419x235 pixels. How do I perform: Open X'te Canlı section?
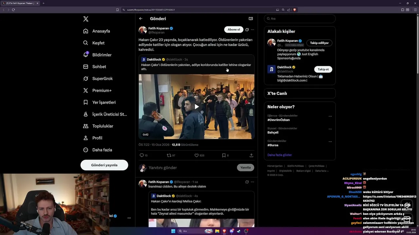(300, 93)
